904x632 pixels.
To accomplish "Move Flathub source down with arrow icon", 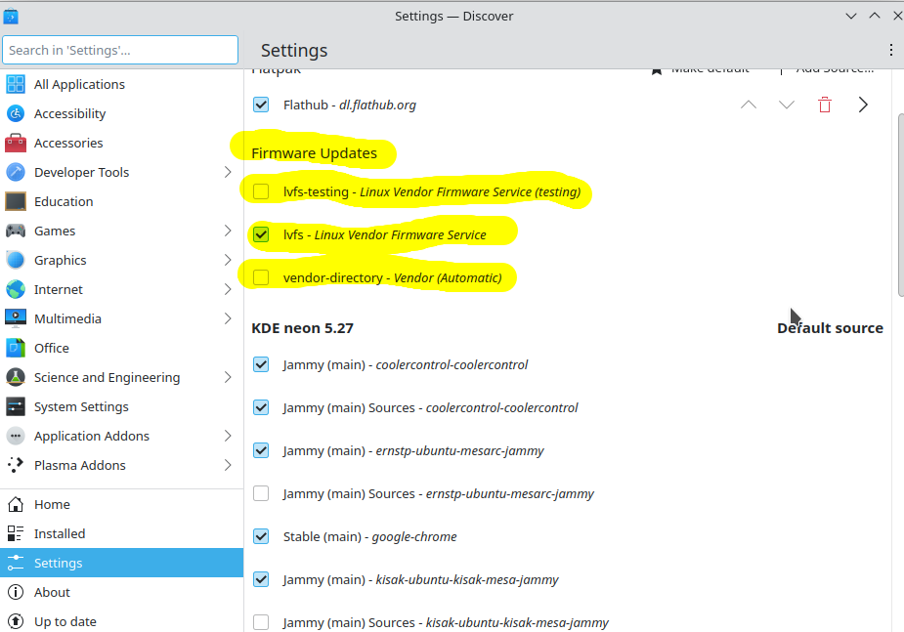I will (x=787, y=105).
